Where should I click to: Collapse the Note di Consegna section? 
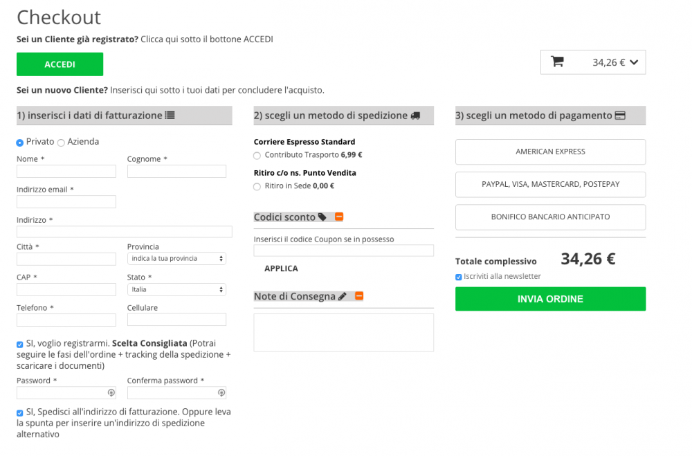click(359, 295)
